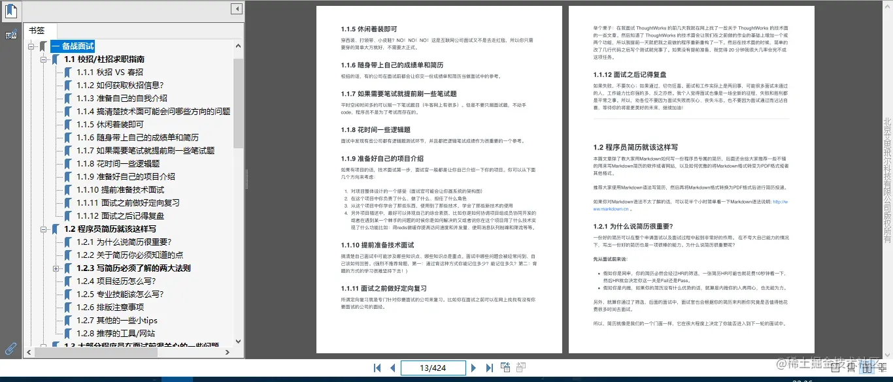Open bookmark 1.2.4 项目经历怎么写?

(116, 281)
